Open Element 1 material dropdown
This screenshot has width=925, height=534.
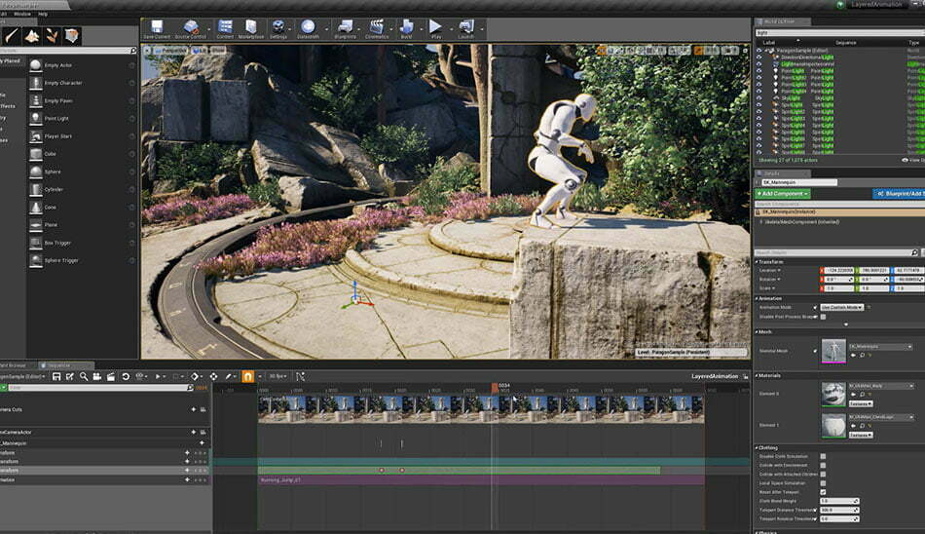point(881,417)
